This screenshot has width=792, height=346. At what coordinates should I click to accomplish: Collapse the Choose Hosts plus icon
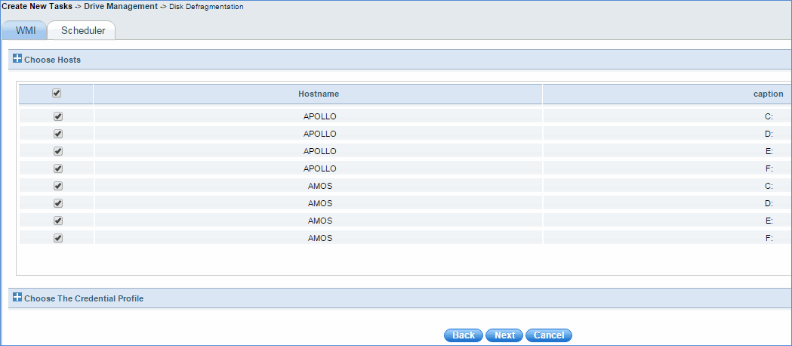coord(17,58)
